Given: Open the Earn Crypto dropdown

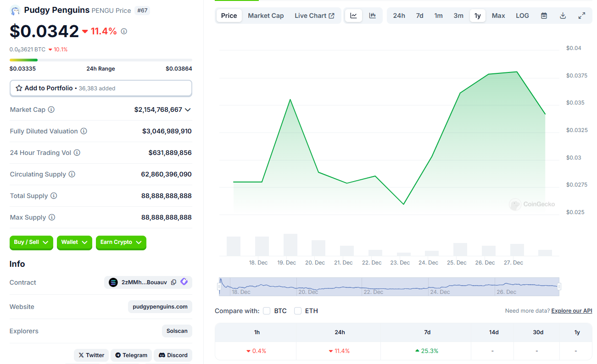Looking at the screenshot, I should tap(121, 243).
